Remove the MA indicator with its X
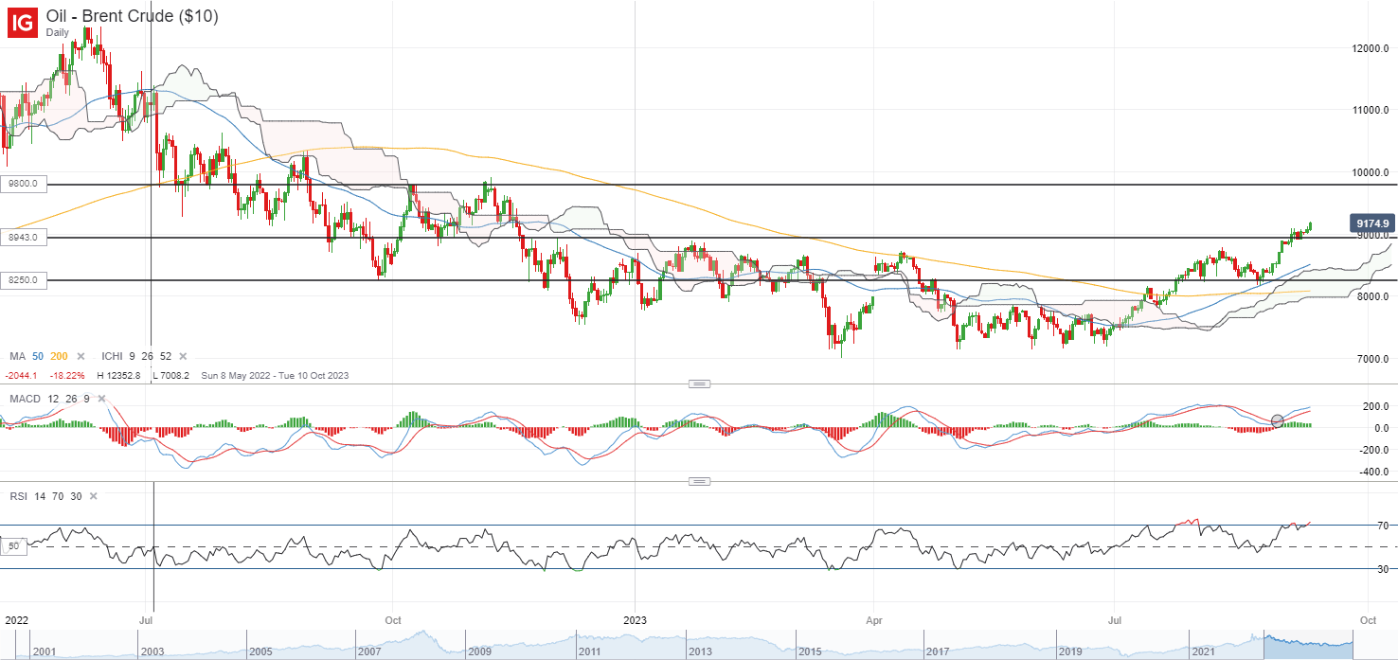Image resolution: width=1398 pixels, height=660 pixels. [x=81, y=356]
